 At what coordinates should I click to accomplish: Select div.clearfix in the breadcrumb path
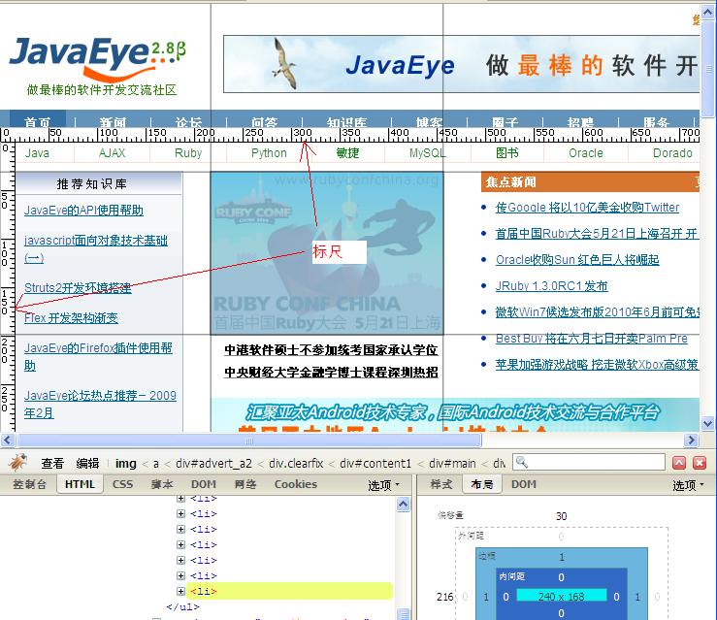296,464
